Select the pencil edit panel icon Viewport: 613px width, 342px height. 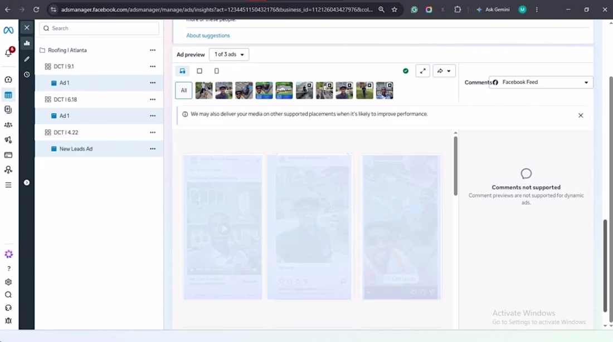[27, 59]
